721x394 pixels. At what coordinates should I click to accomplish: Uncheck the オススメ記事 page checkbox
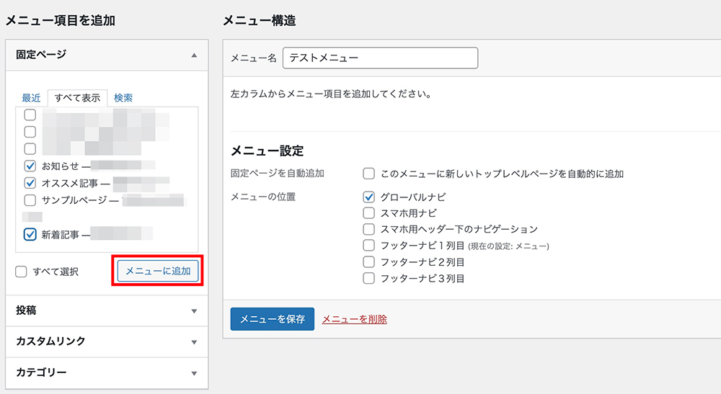[x=30, y=183]
